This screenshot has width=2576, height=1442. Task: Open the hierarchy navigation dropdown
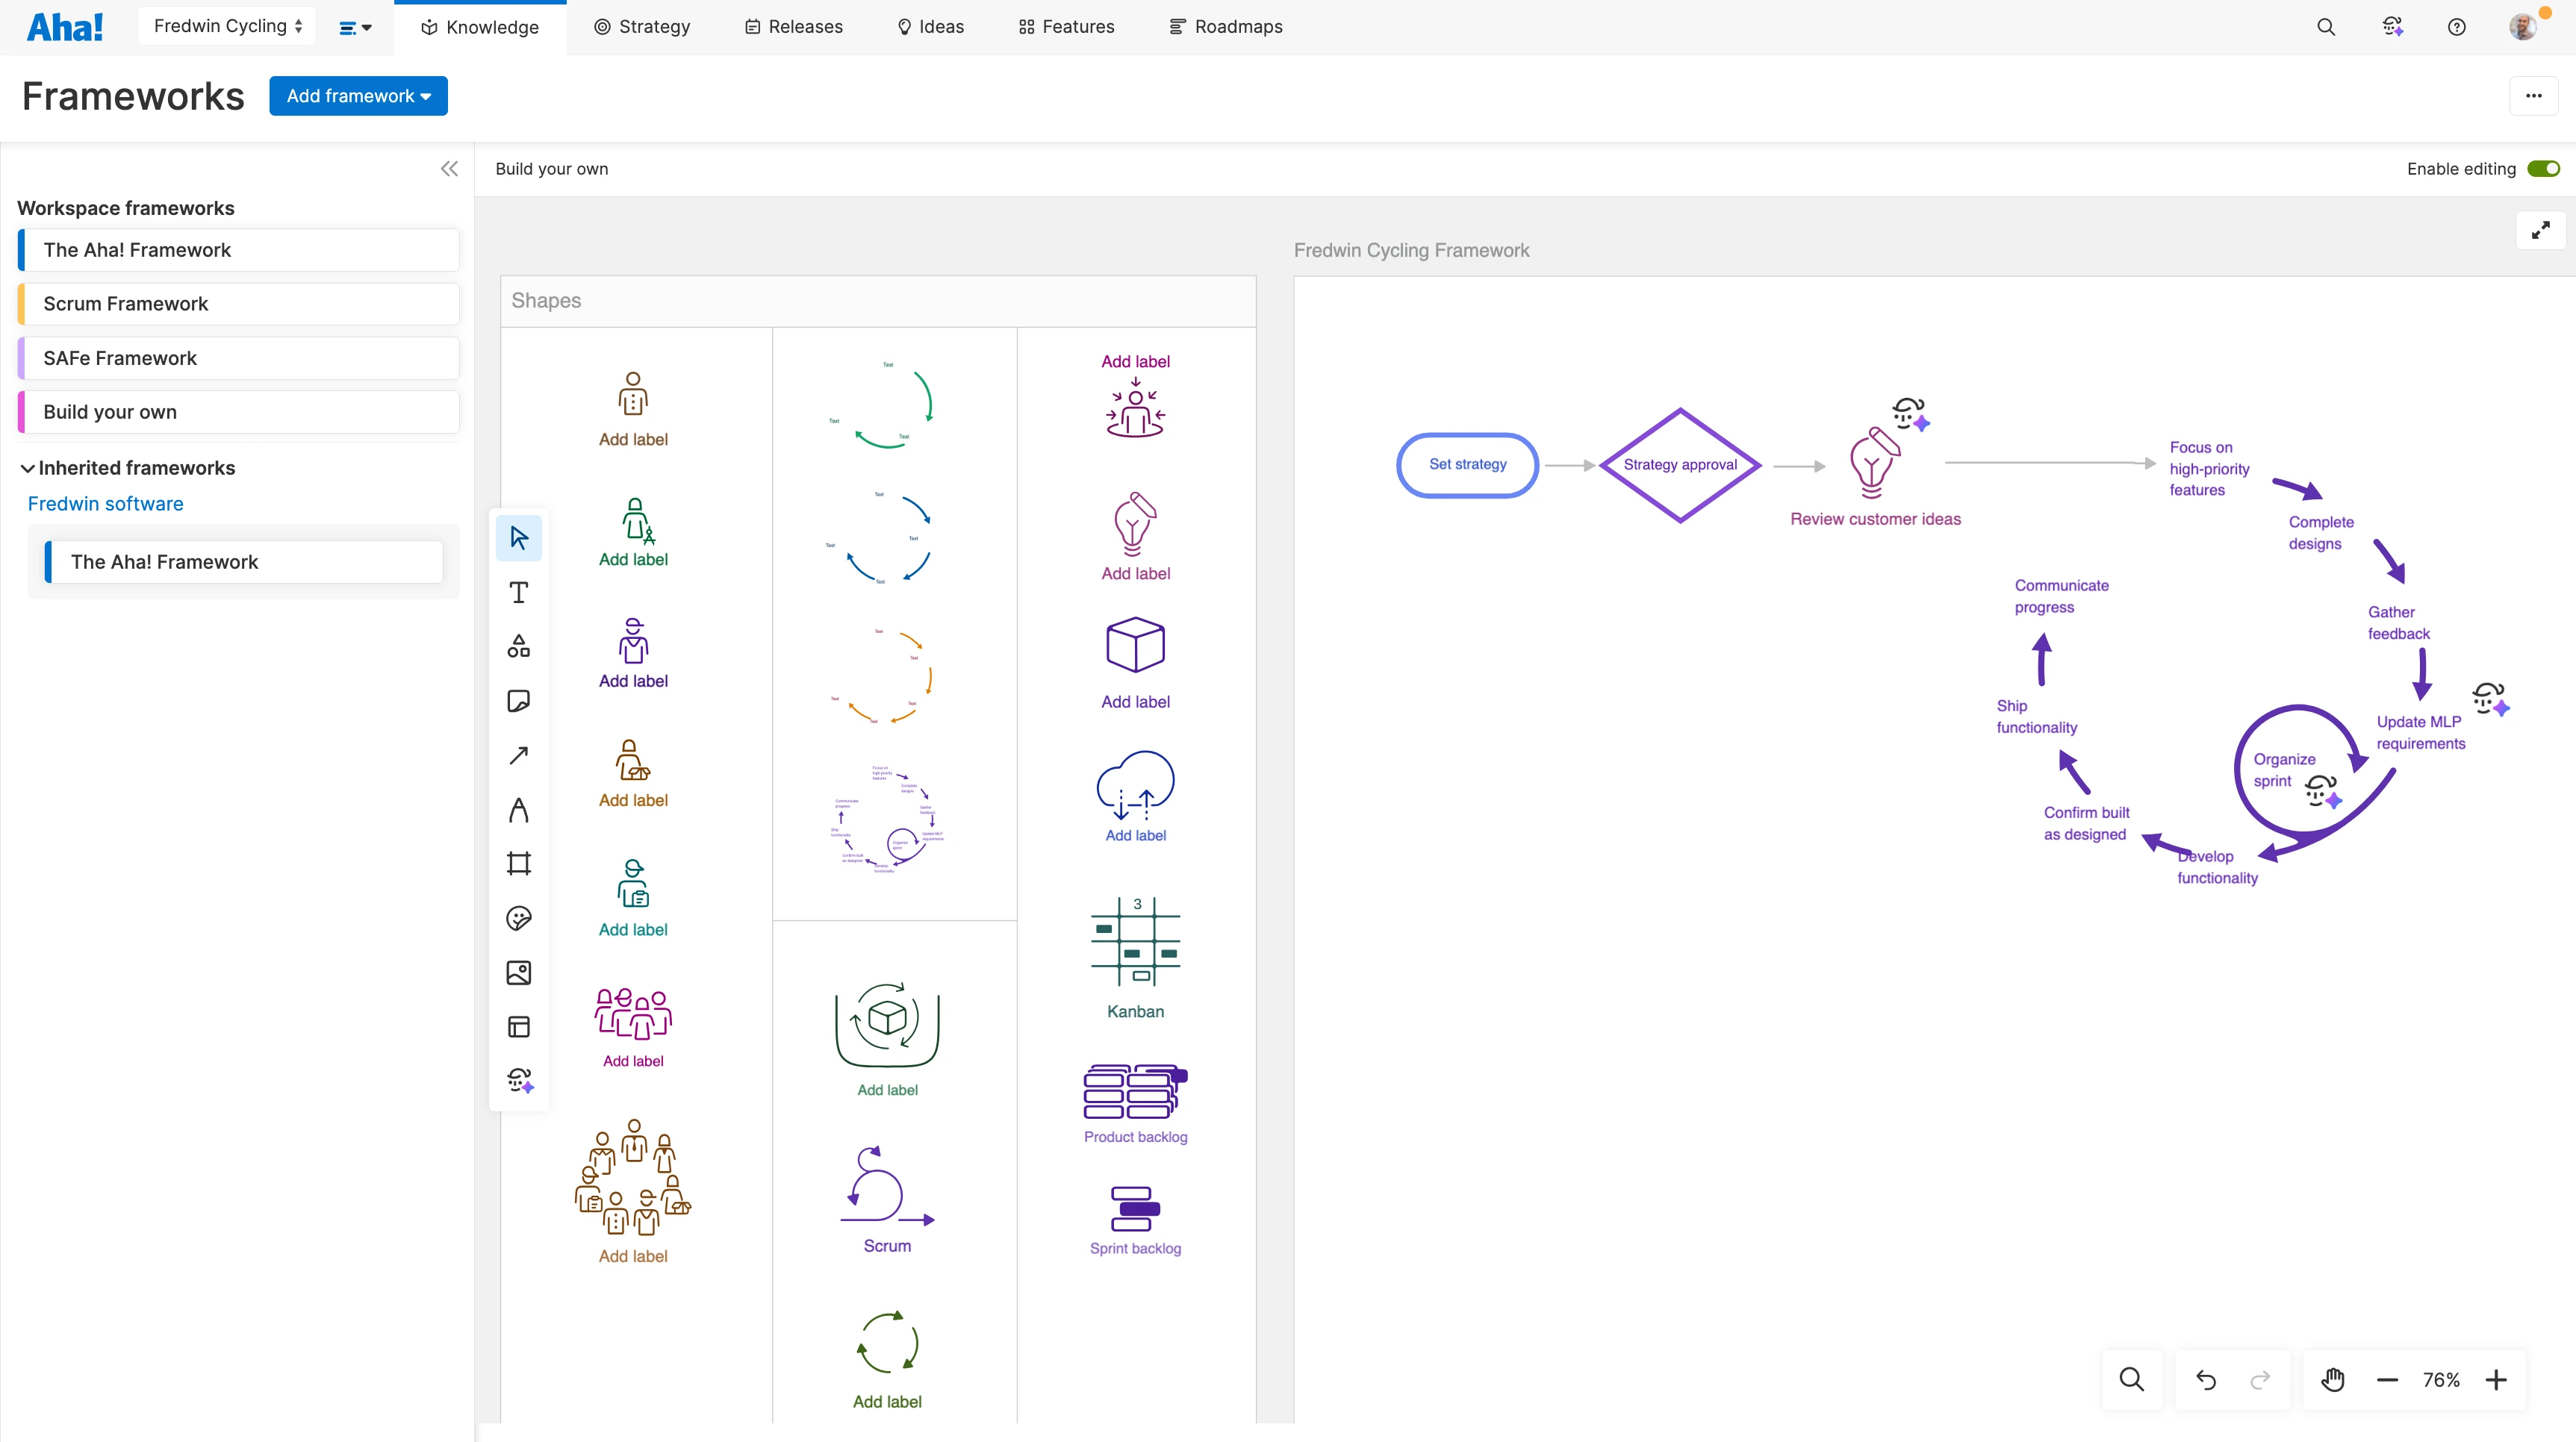point(355,28)
